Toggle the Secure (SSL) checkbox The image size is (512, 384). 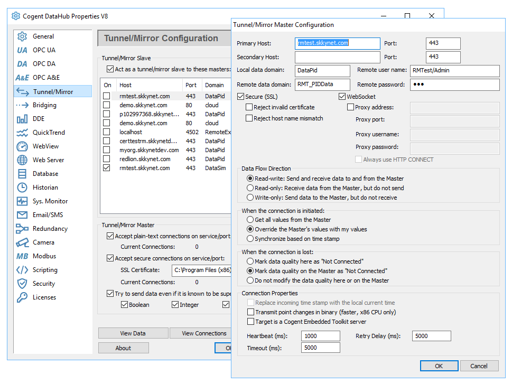[x=240, y=97]
